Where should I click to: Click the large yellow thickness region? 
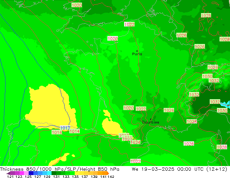(x=47, y=104)
